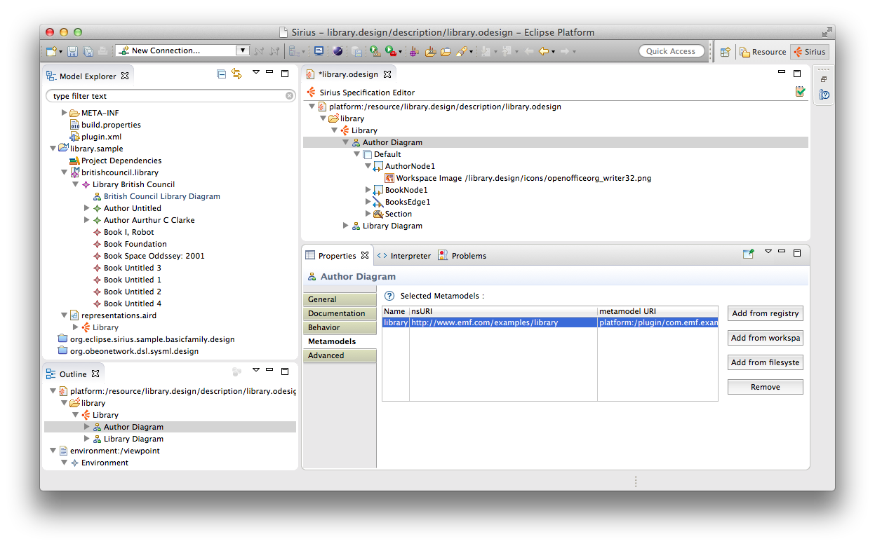Expand the BooksEdge1 tree node
Viewport: 875px width, 546px height.
pos(368,202)
